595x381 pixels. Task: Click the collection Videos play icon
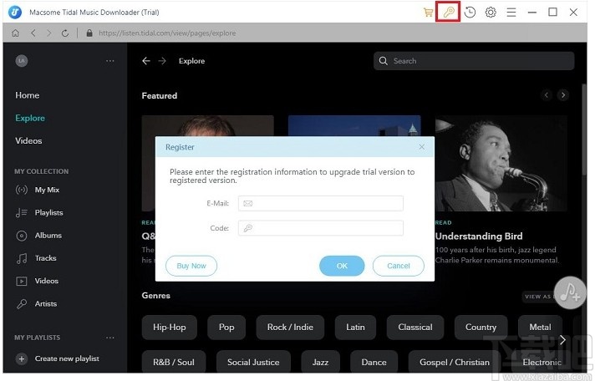pos(21,282)
